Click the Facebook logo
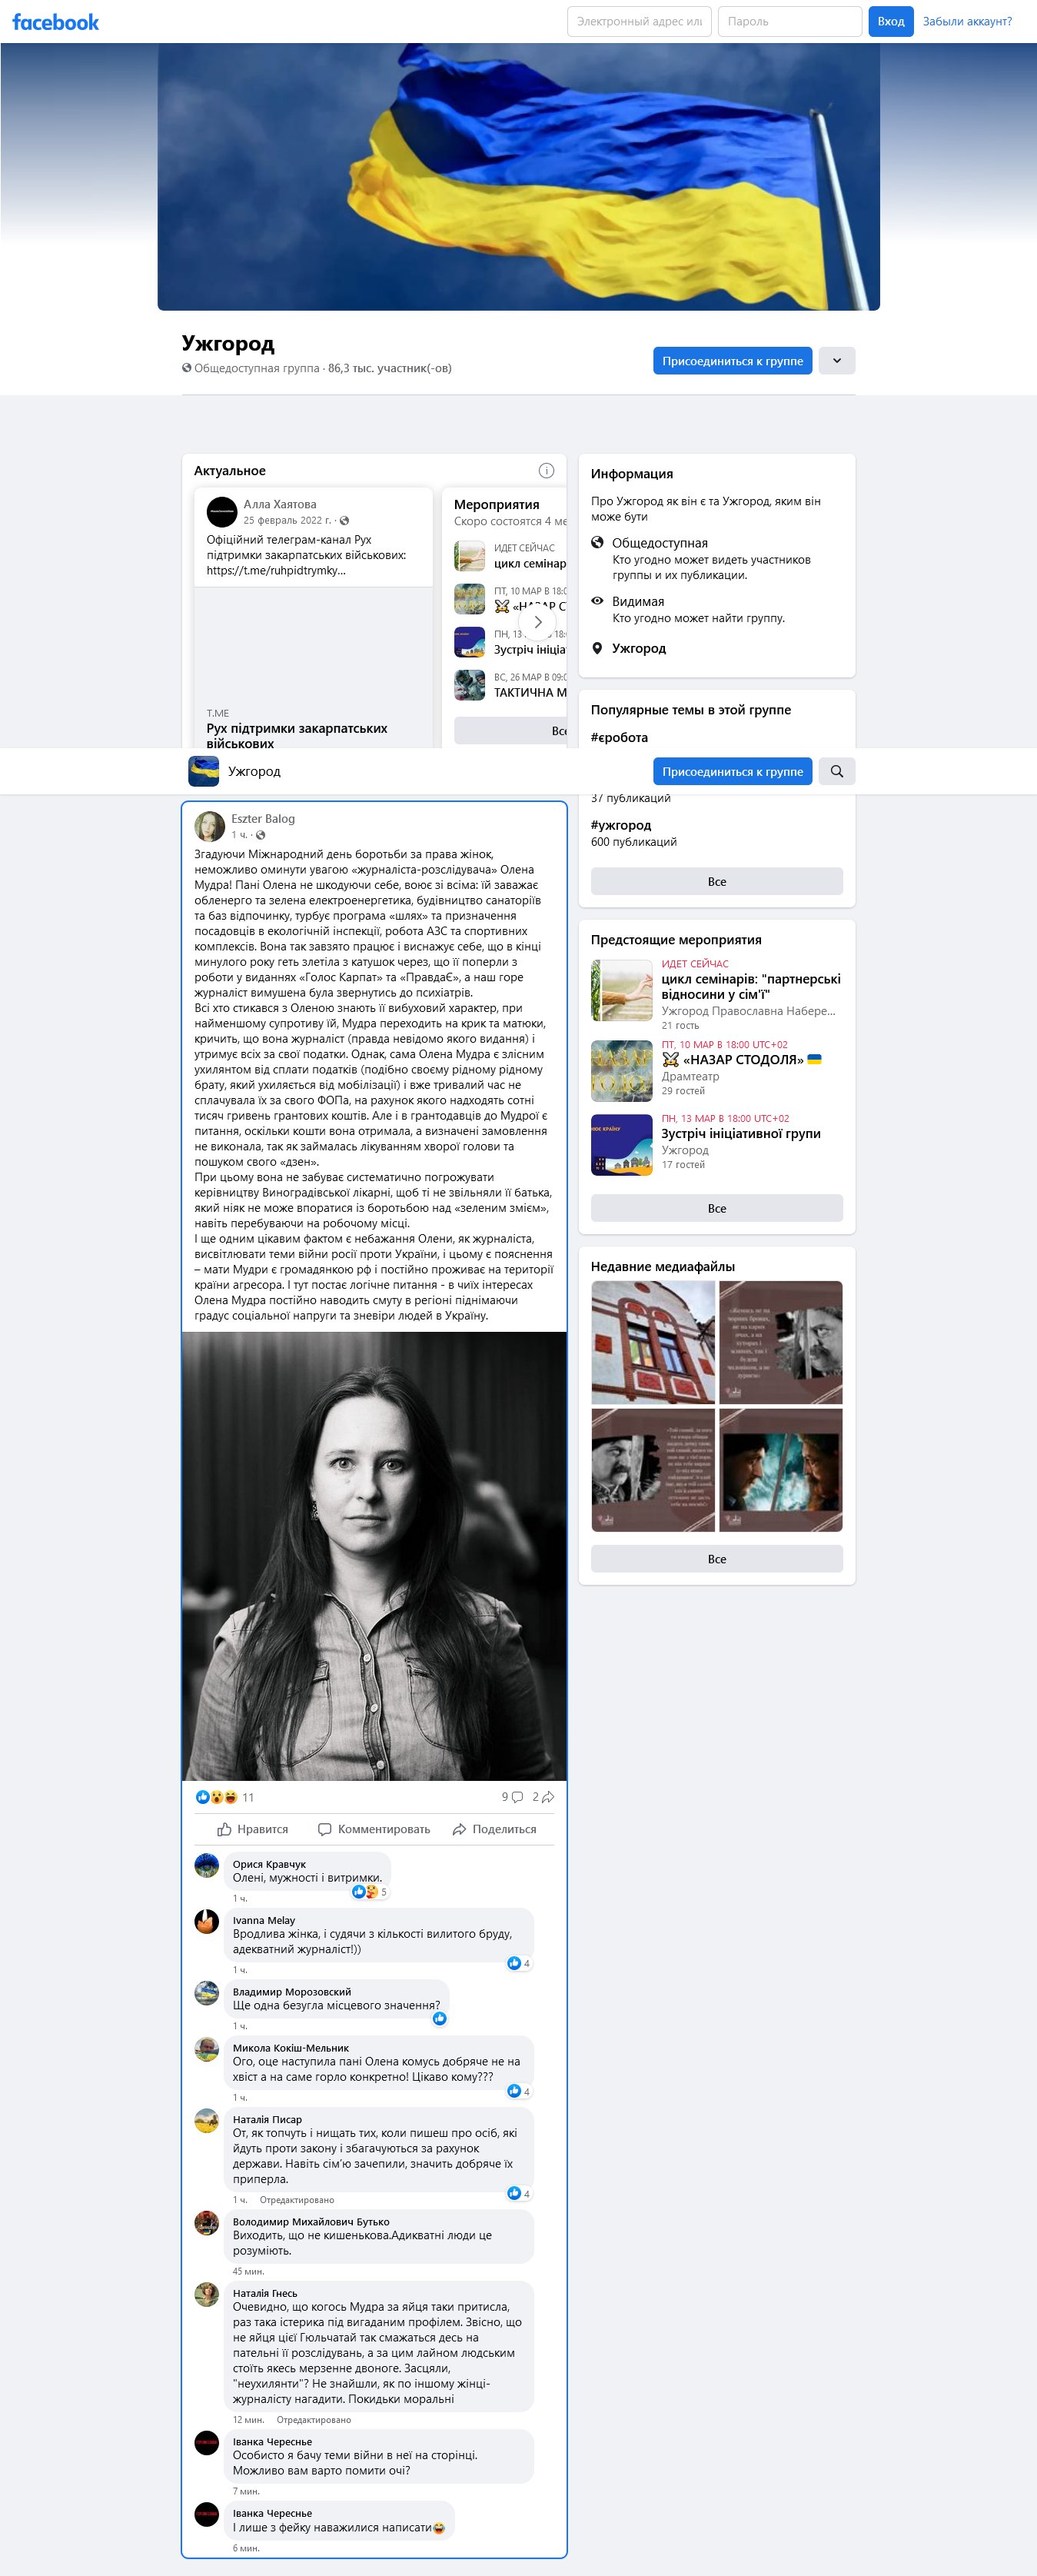This screenshot has height=2576, width=1037. [x=56, y=22]
